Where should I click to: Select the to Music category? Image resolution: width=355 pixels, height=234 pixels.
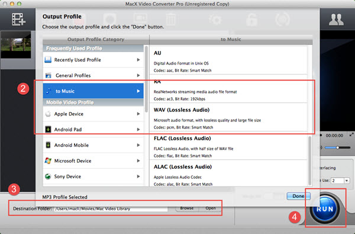pos(93,91)
